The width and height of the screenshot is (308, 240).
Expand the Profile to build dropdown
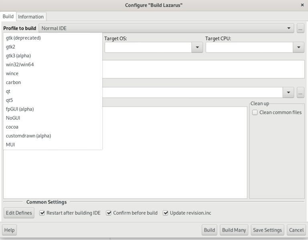[288, 28]
